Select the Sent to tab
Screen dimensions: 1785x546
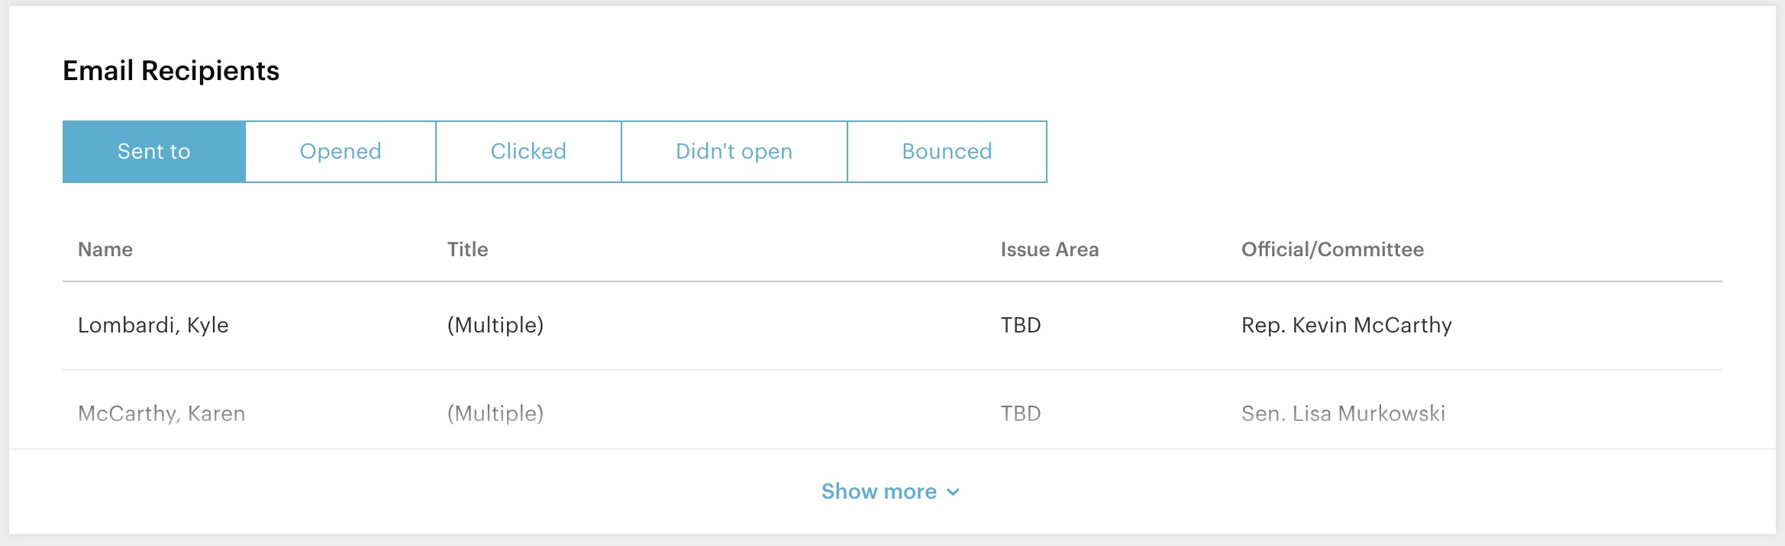(x=154, y=152)
